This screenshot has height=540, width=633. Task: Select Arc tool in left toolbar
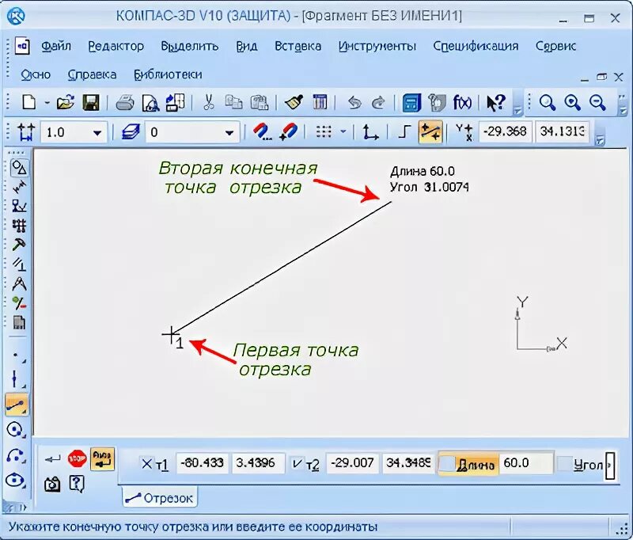(x=16, y=455)
